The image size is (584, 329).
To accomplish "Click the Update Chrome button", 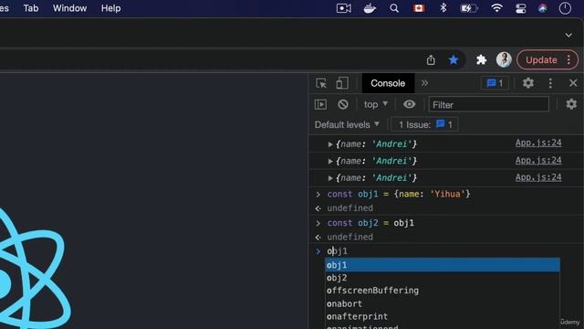I will tap(541, 59).
